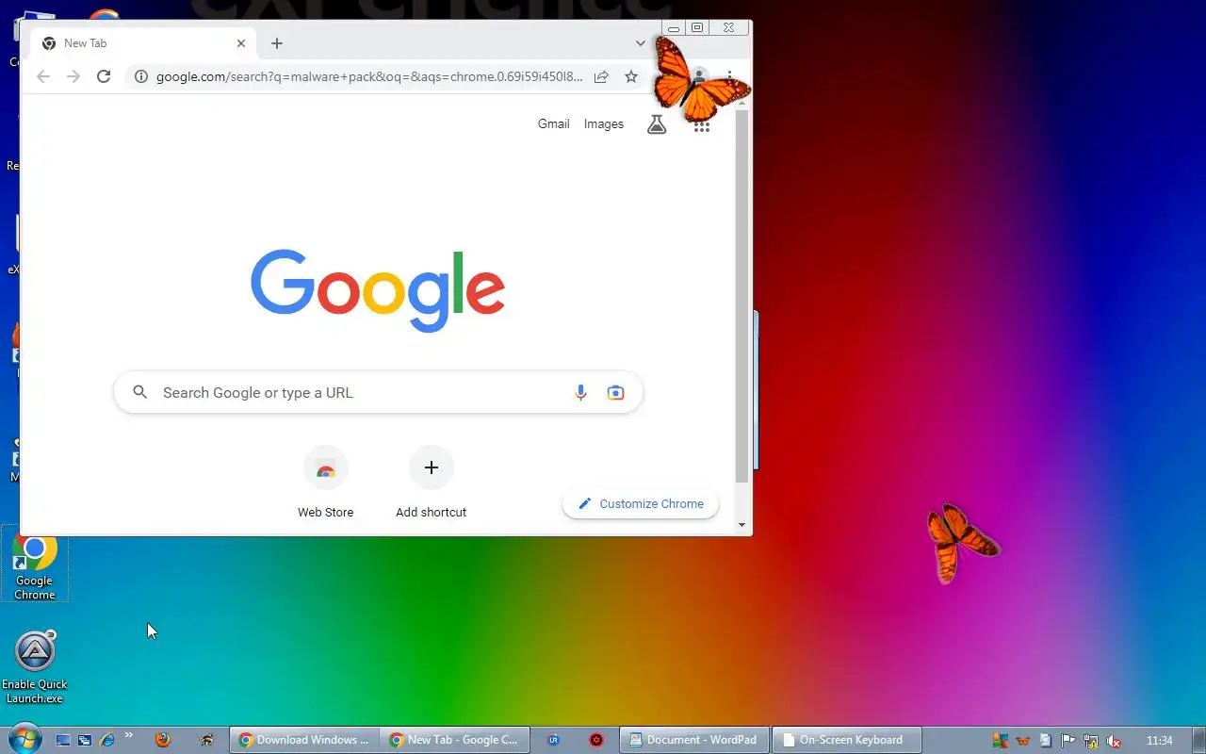Select the New Tab tab
Screen dimensions: 1206x754
144,43
